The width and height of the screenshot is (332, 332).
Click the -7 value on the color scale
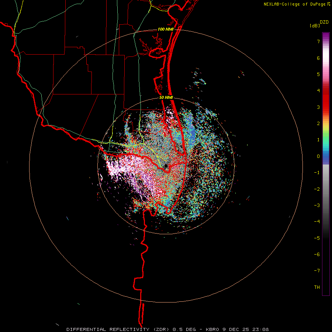pos(317,271)
